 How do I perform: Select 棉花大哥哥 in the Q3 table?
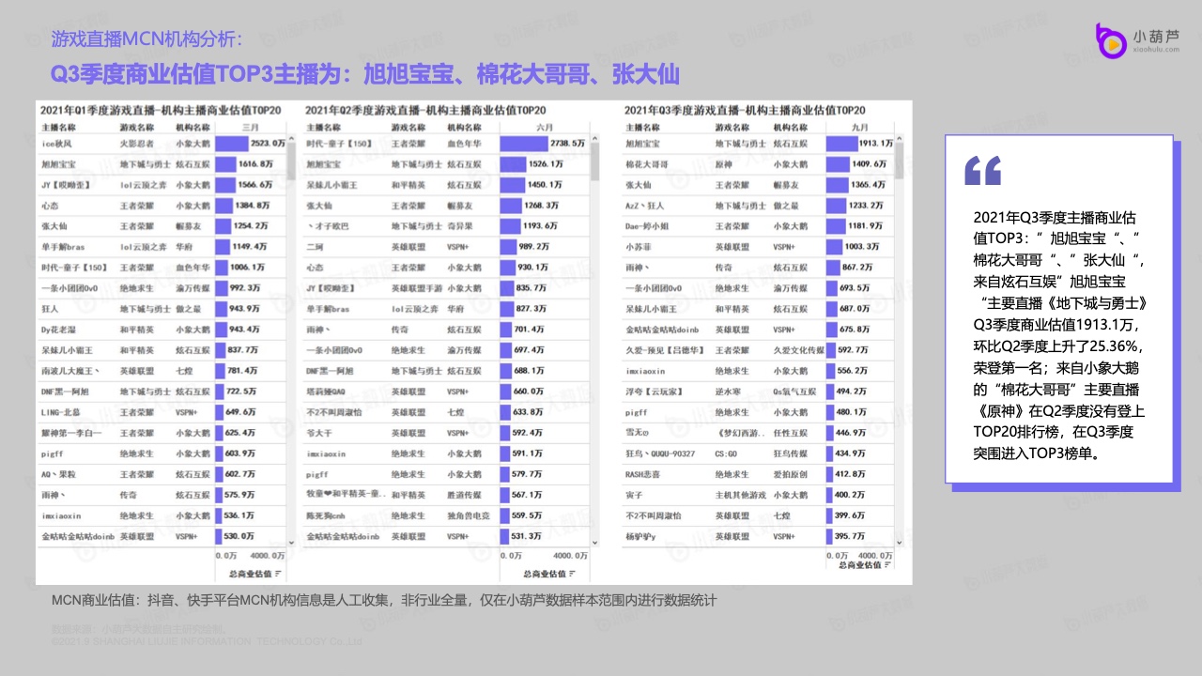pos(647,164)
